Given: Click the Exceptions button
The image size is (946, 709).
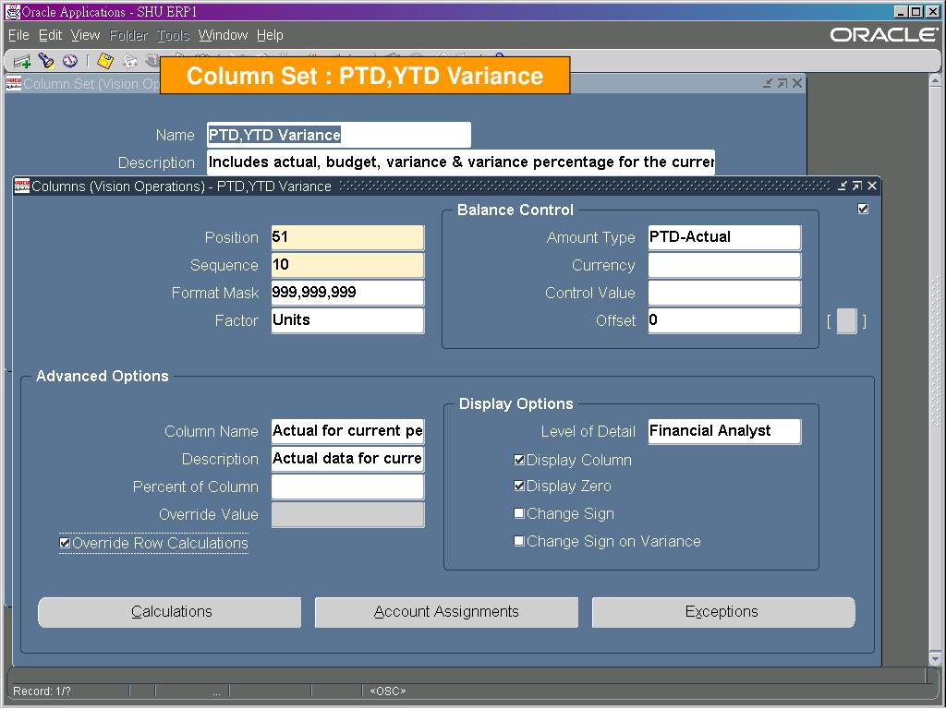Looking at the screenshot, I should [x=723, y=612].
